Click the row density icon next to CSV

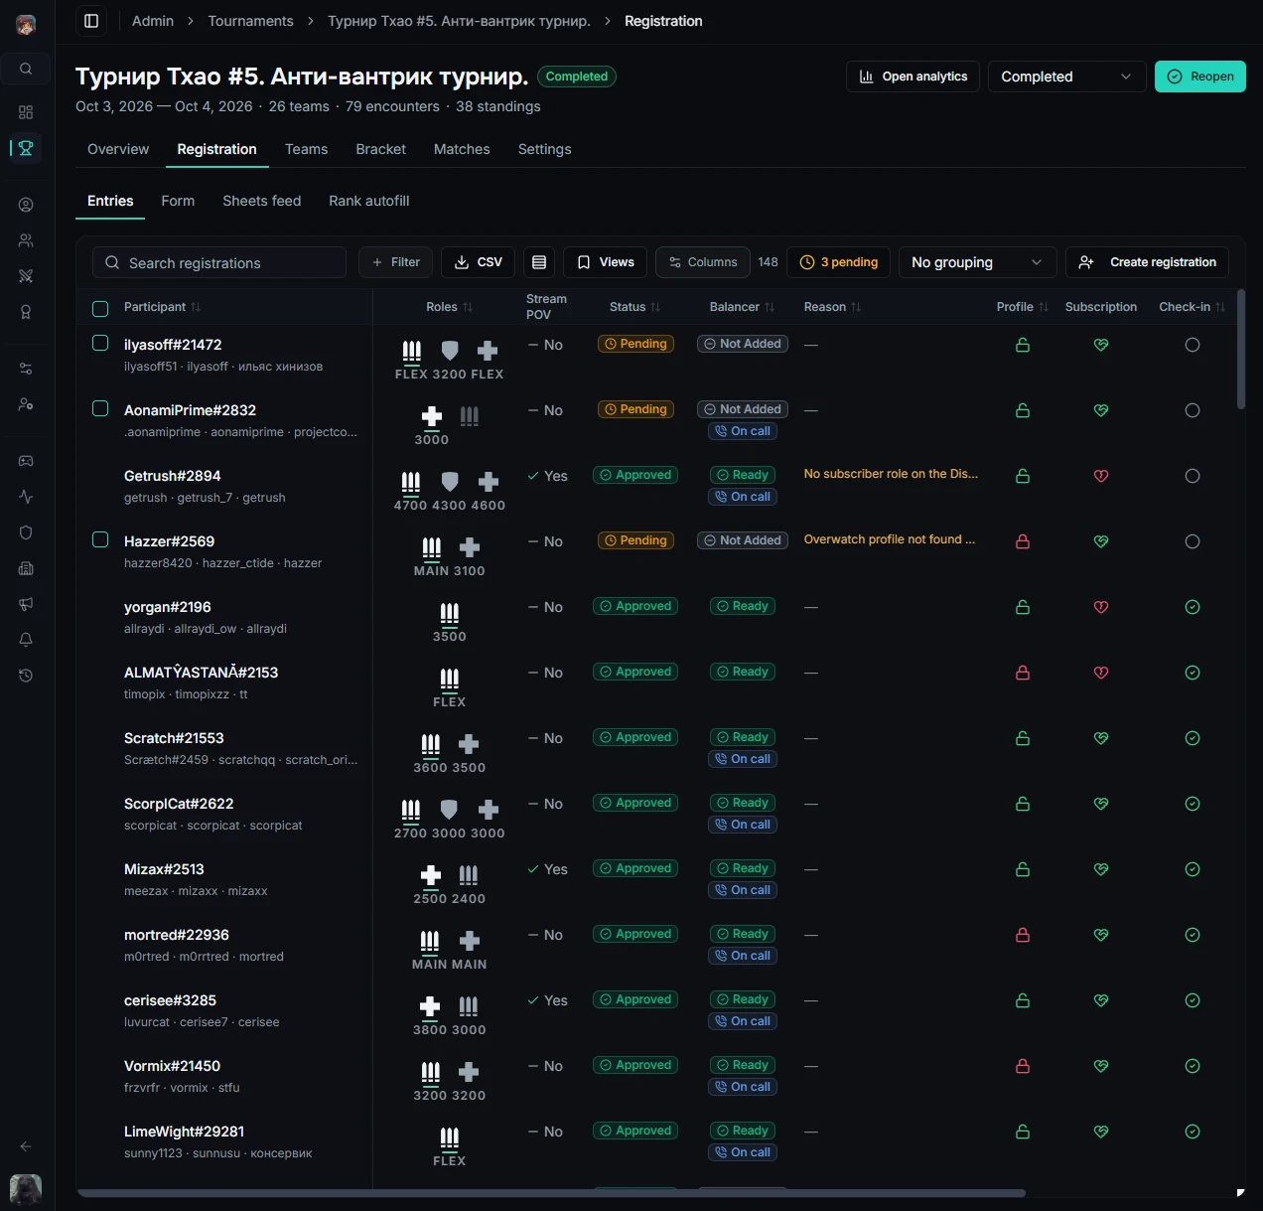539,262
